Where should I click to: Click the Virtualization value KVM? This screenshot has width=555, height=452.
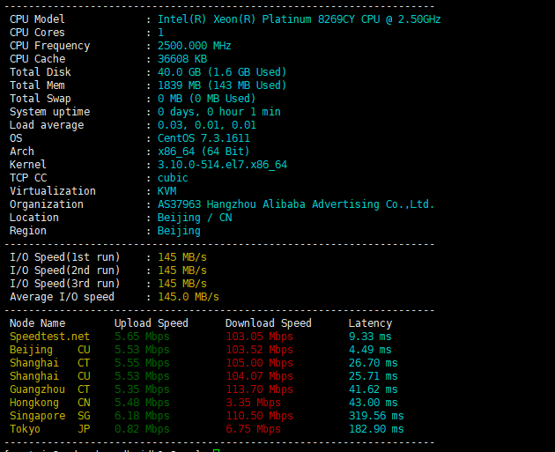tap(166, 191)
